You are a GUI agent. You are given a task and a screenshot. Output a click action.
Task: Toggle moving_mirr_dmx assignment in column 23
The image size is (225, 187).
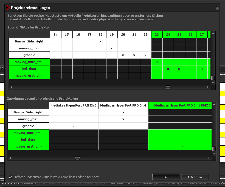click(x=157, y=62)
